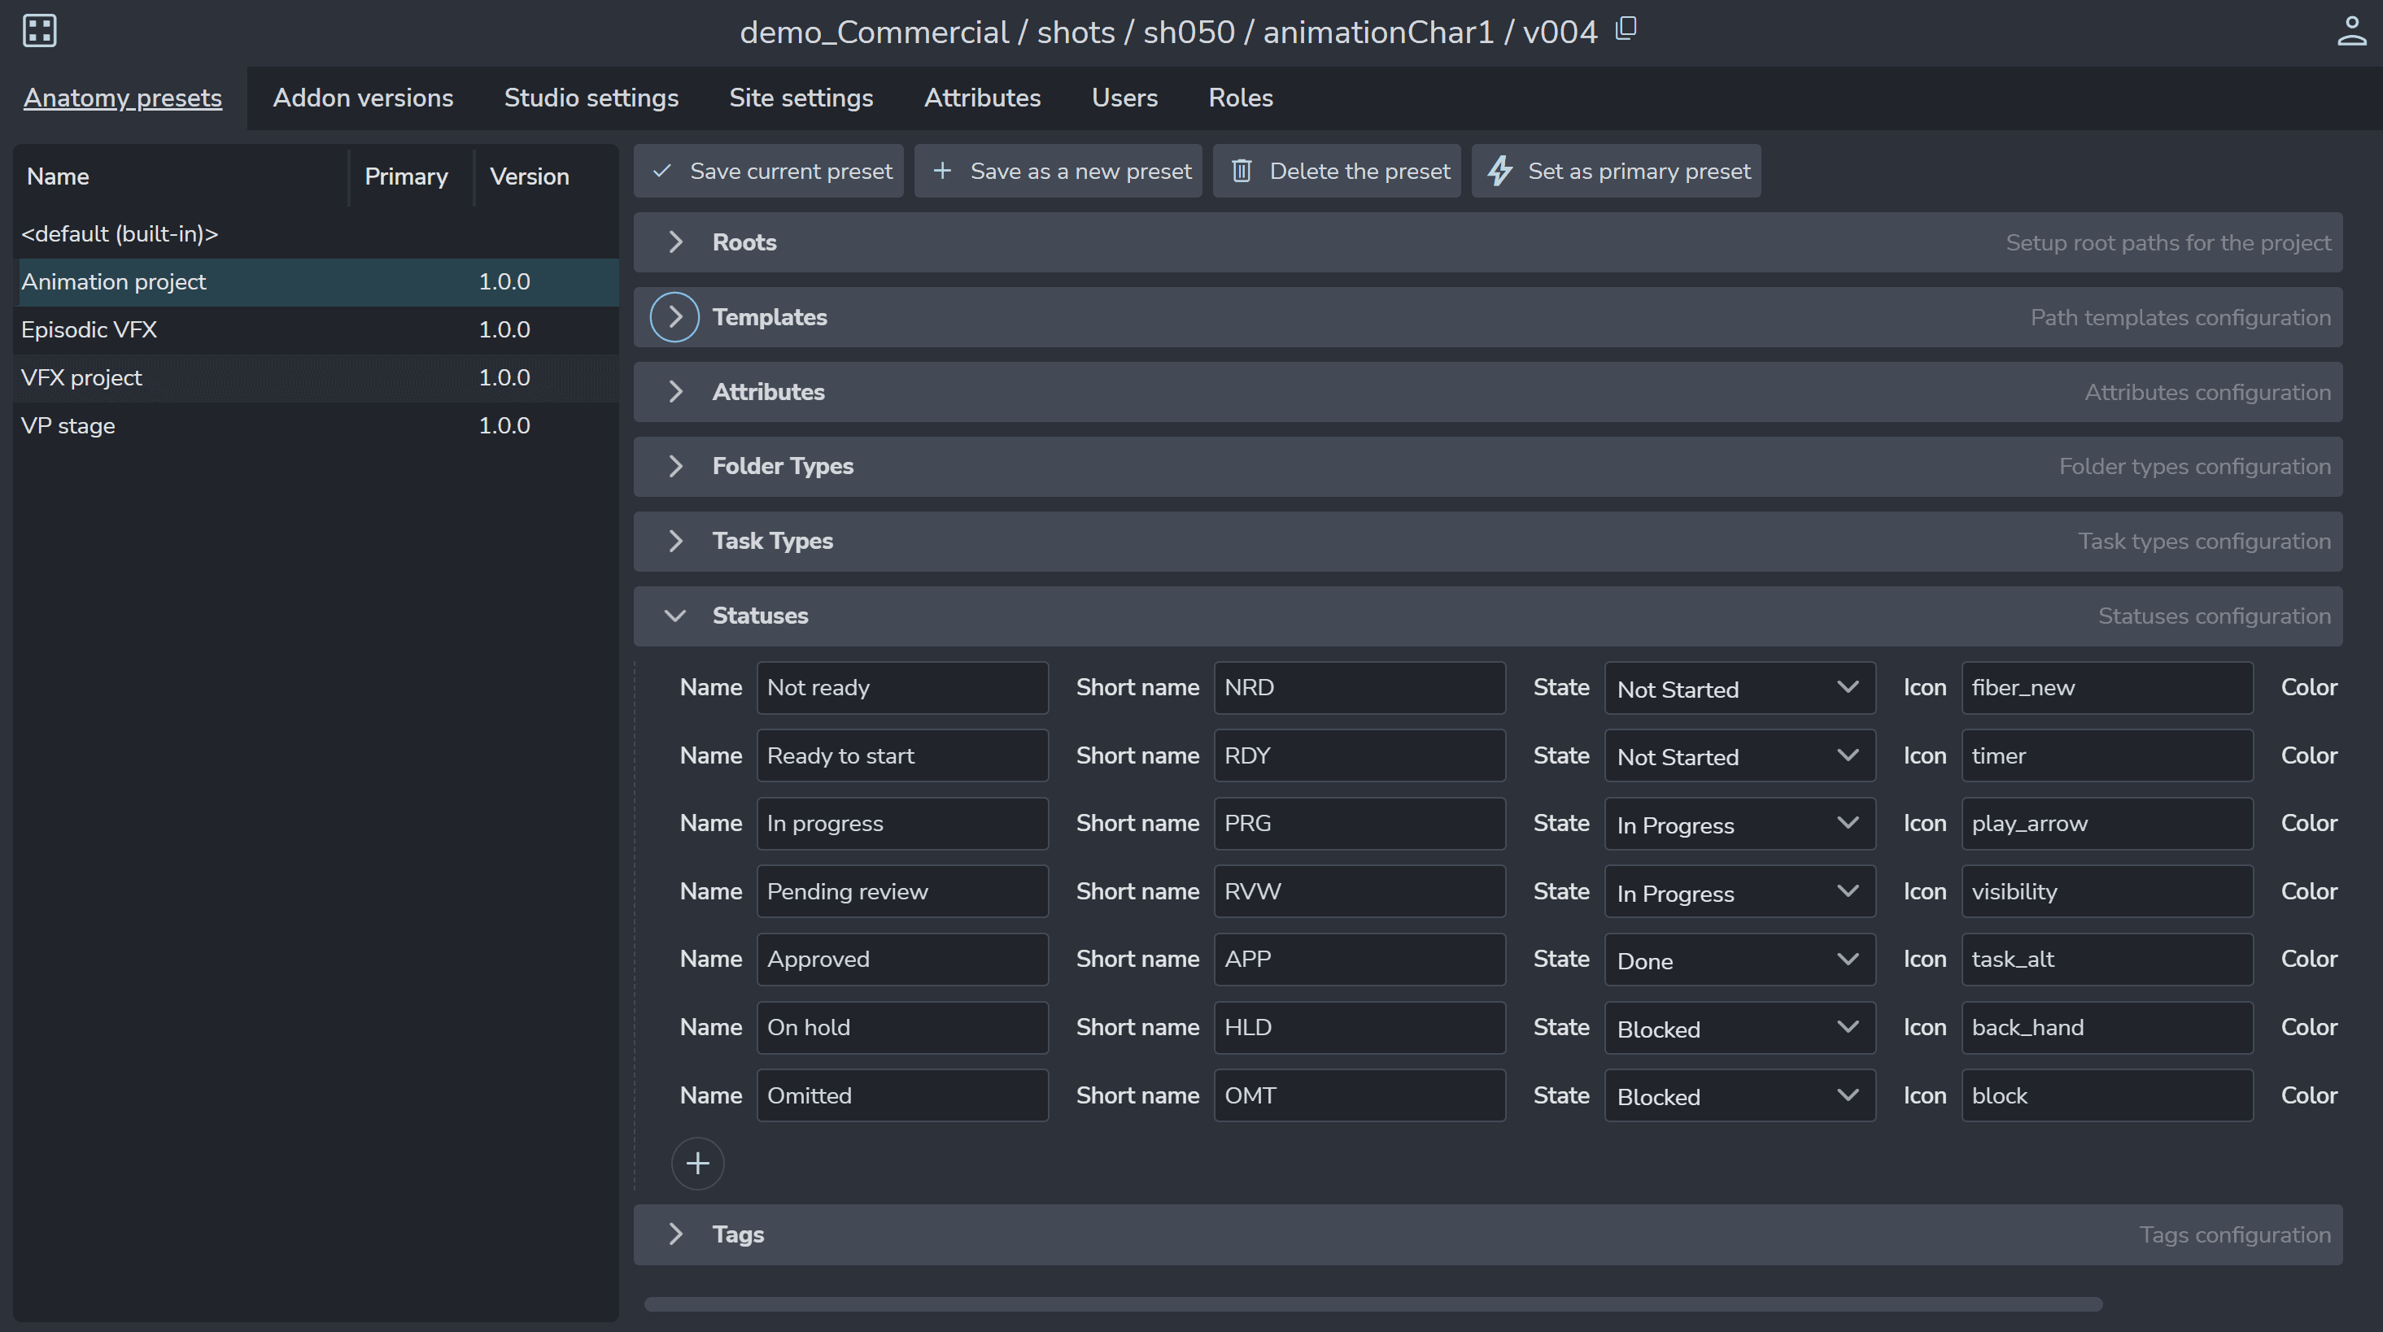Switch to the Attributes tab
The height and width of the screenshot is (1332, 2383).
click(982, 97)
